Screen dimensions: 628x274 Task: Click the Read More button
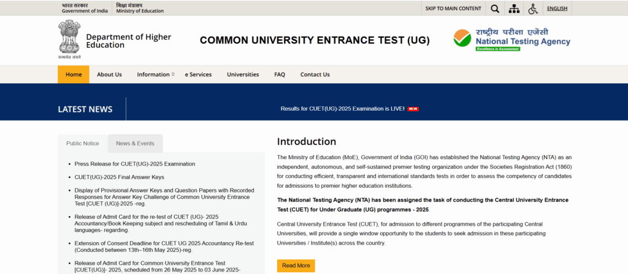[296, 265]
